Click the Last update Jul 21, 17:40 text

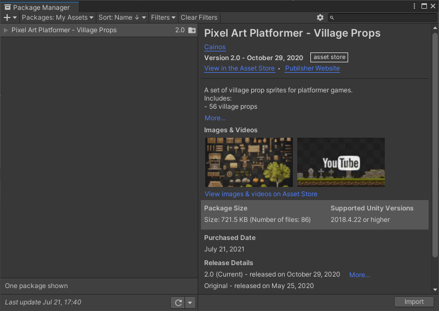click(x=43, y=302)
